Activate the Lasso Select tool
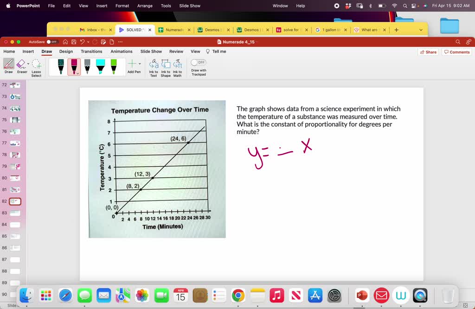Image resolution: width=475 pixels, height=309 pixels. 36,66
